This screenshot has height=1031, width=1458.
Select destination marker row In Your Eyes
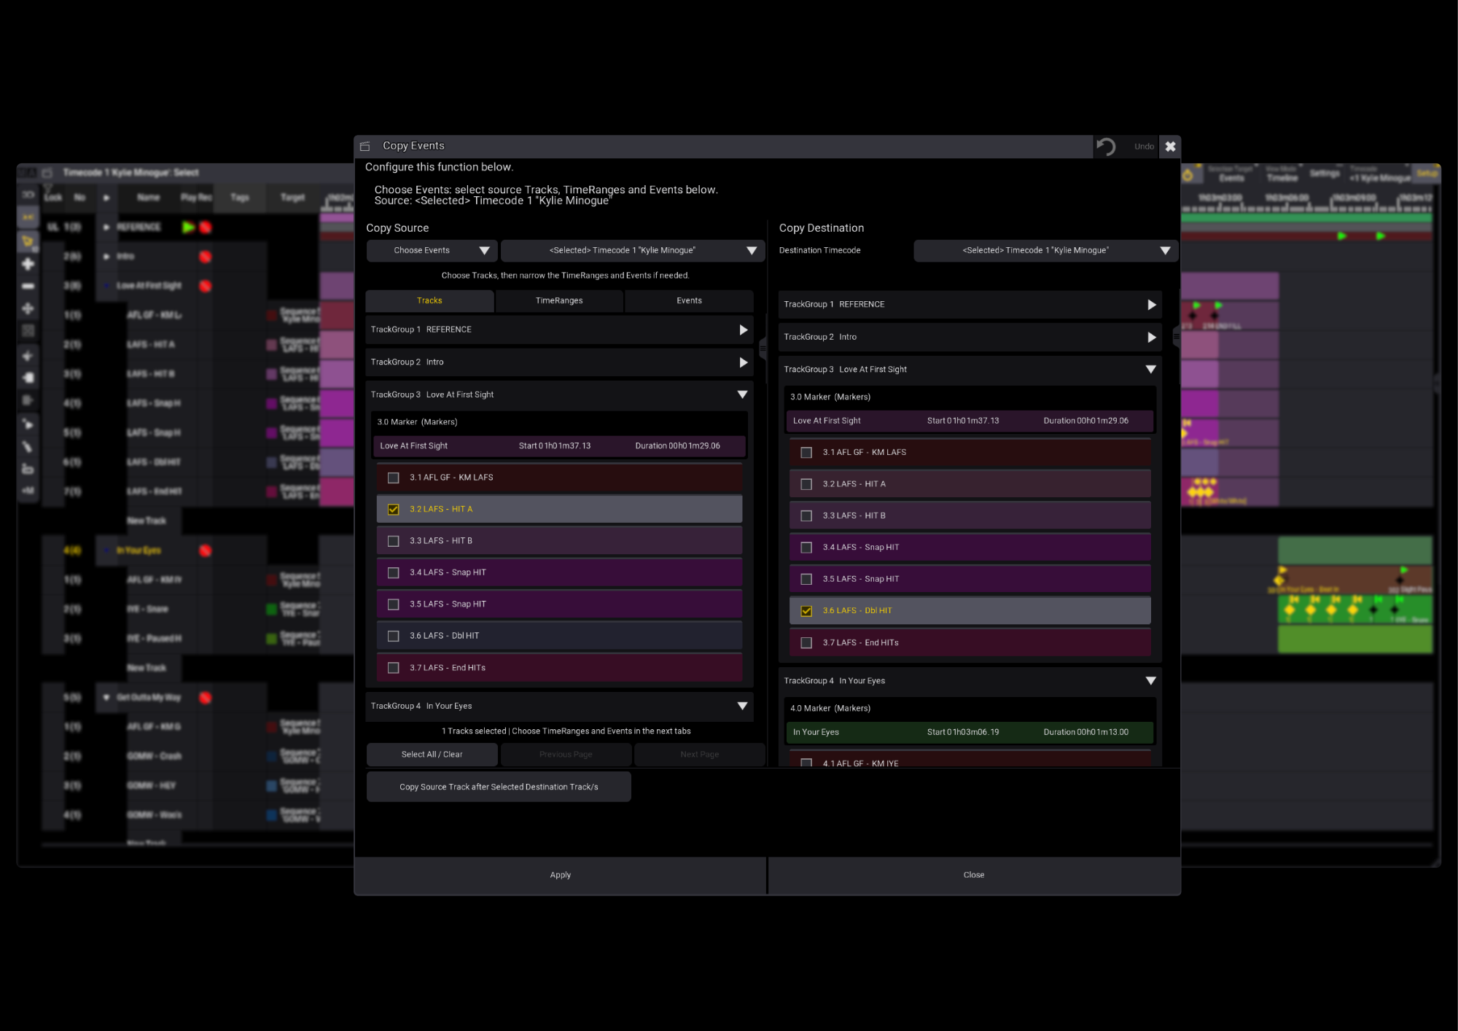[970, 733]
